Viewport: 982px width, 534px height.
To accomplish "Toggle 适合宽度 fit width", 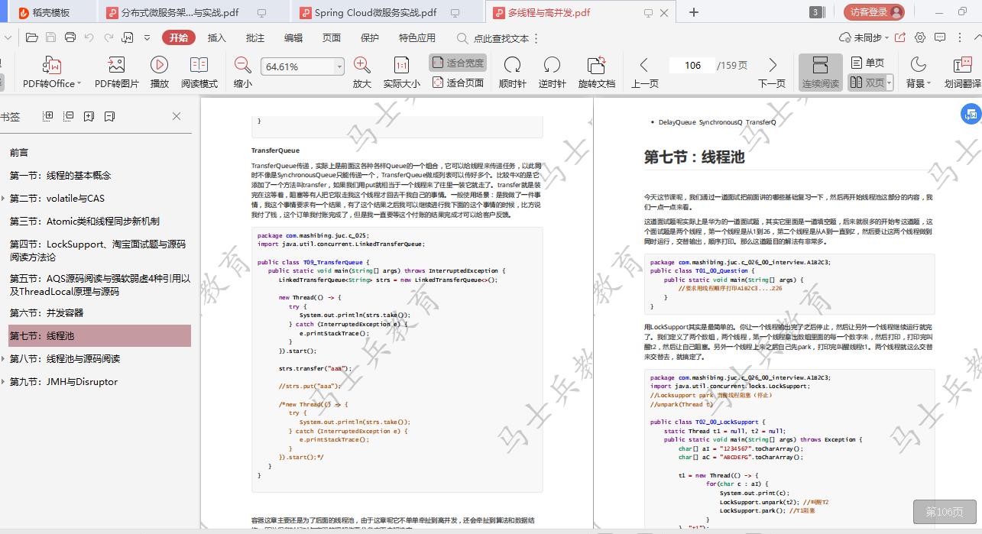I will (458, 63).
